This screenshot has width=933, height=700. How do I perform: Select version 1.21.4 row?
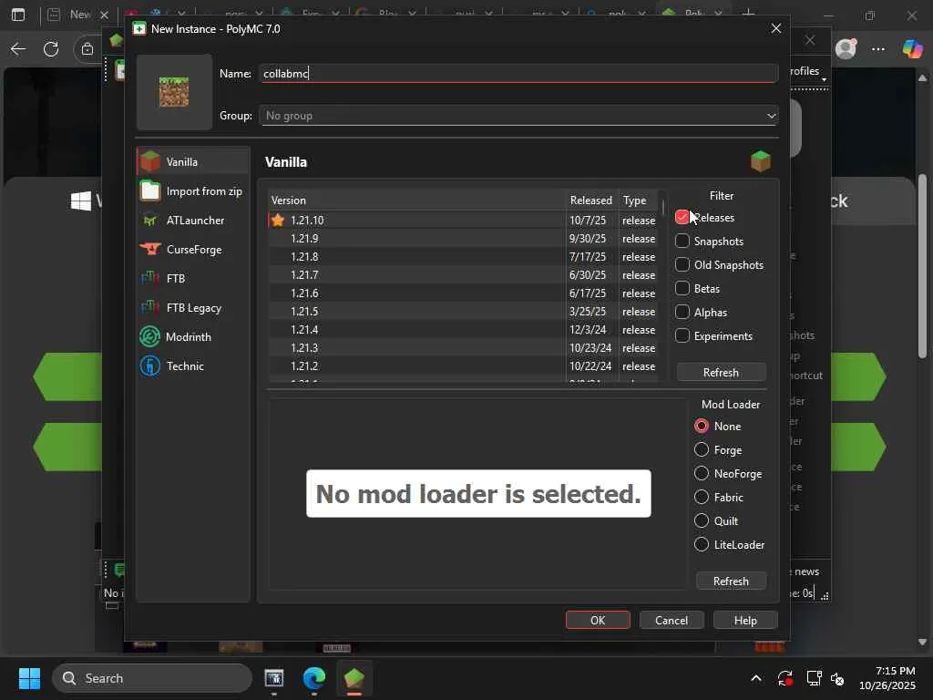tap(464, 329)
